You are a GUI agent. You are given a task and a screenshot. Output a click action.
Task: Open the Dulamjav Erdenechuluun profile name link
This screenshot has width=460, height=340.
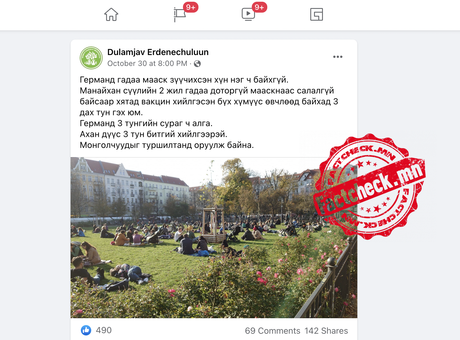pos(158,52)
